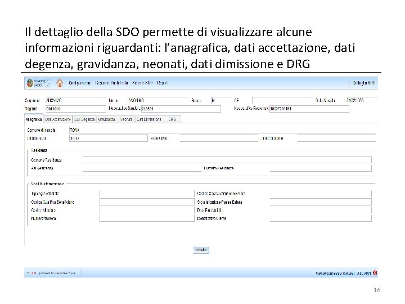
Task: Click the Cittadinanza field
Action: click(x=109, y=138)
